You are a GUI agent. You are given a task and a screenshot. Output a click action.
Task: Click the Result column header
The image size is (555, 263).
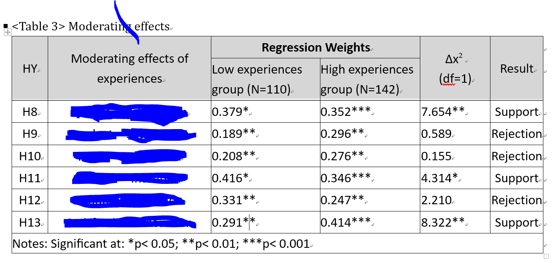517,69
